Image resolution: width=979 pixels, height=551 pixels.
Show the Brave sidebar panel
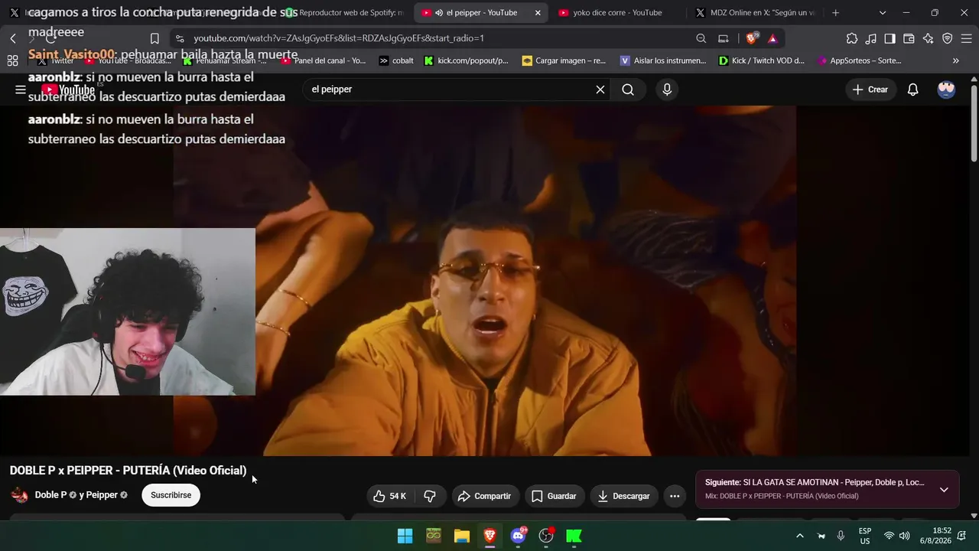tap(890, 38)
